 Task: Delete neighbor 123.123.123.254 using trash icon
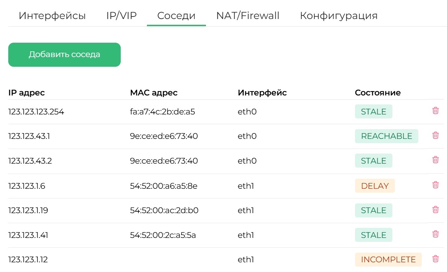435,111
